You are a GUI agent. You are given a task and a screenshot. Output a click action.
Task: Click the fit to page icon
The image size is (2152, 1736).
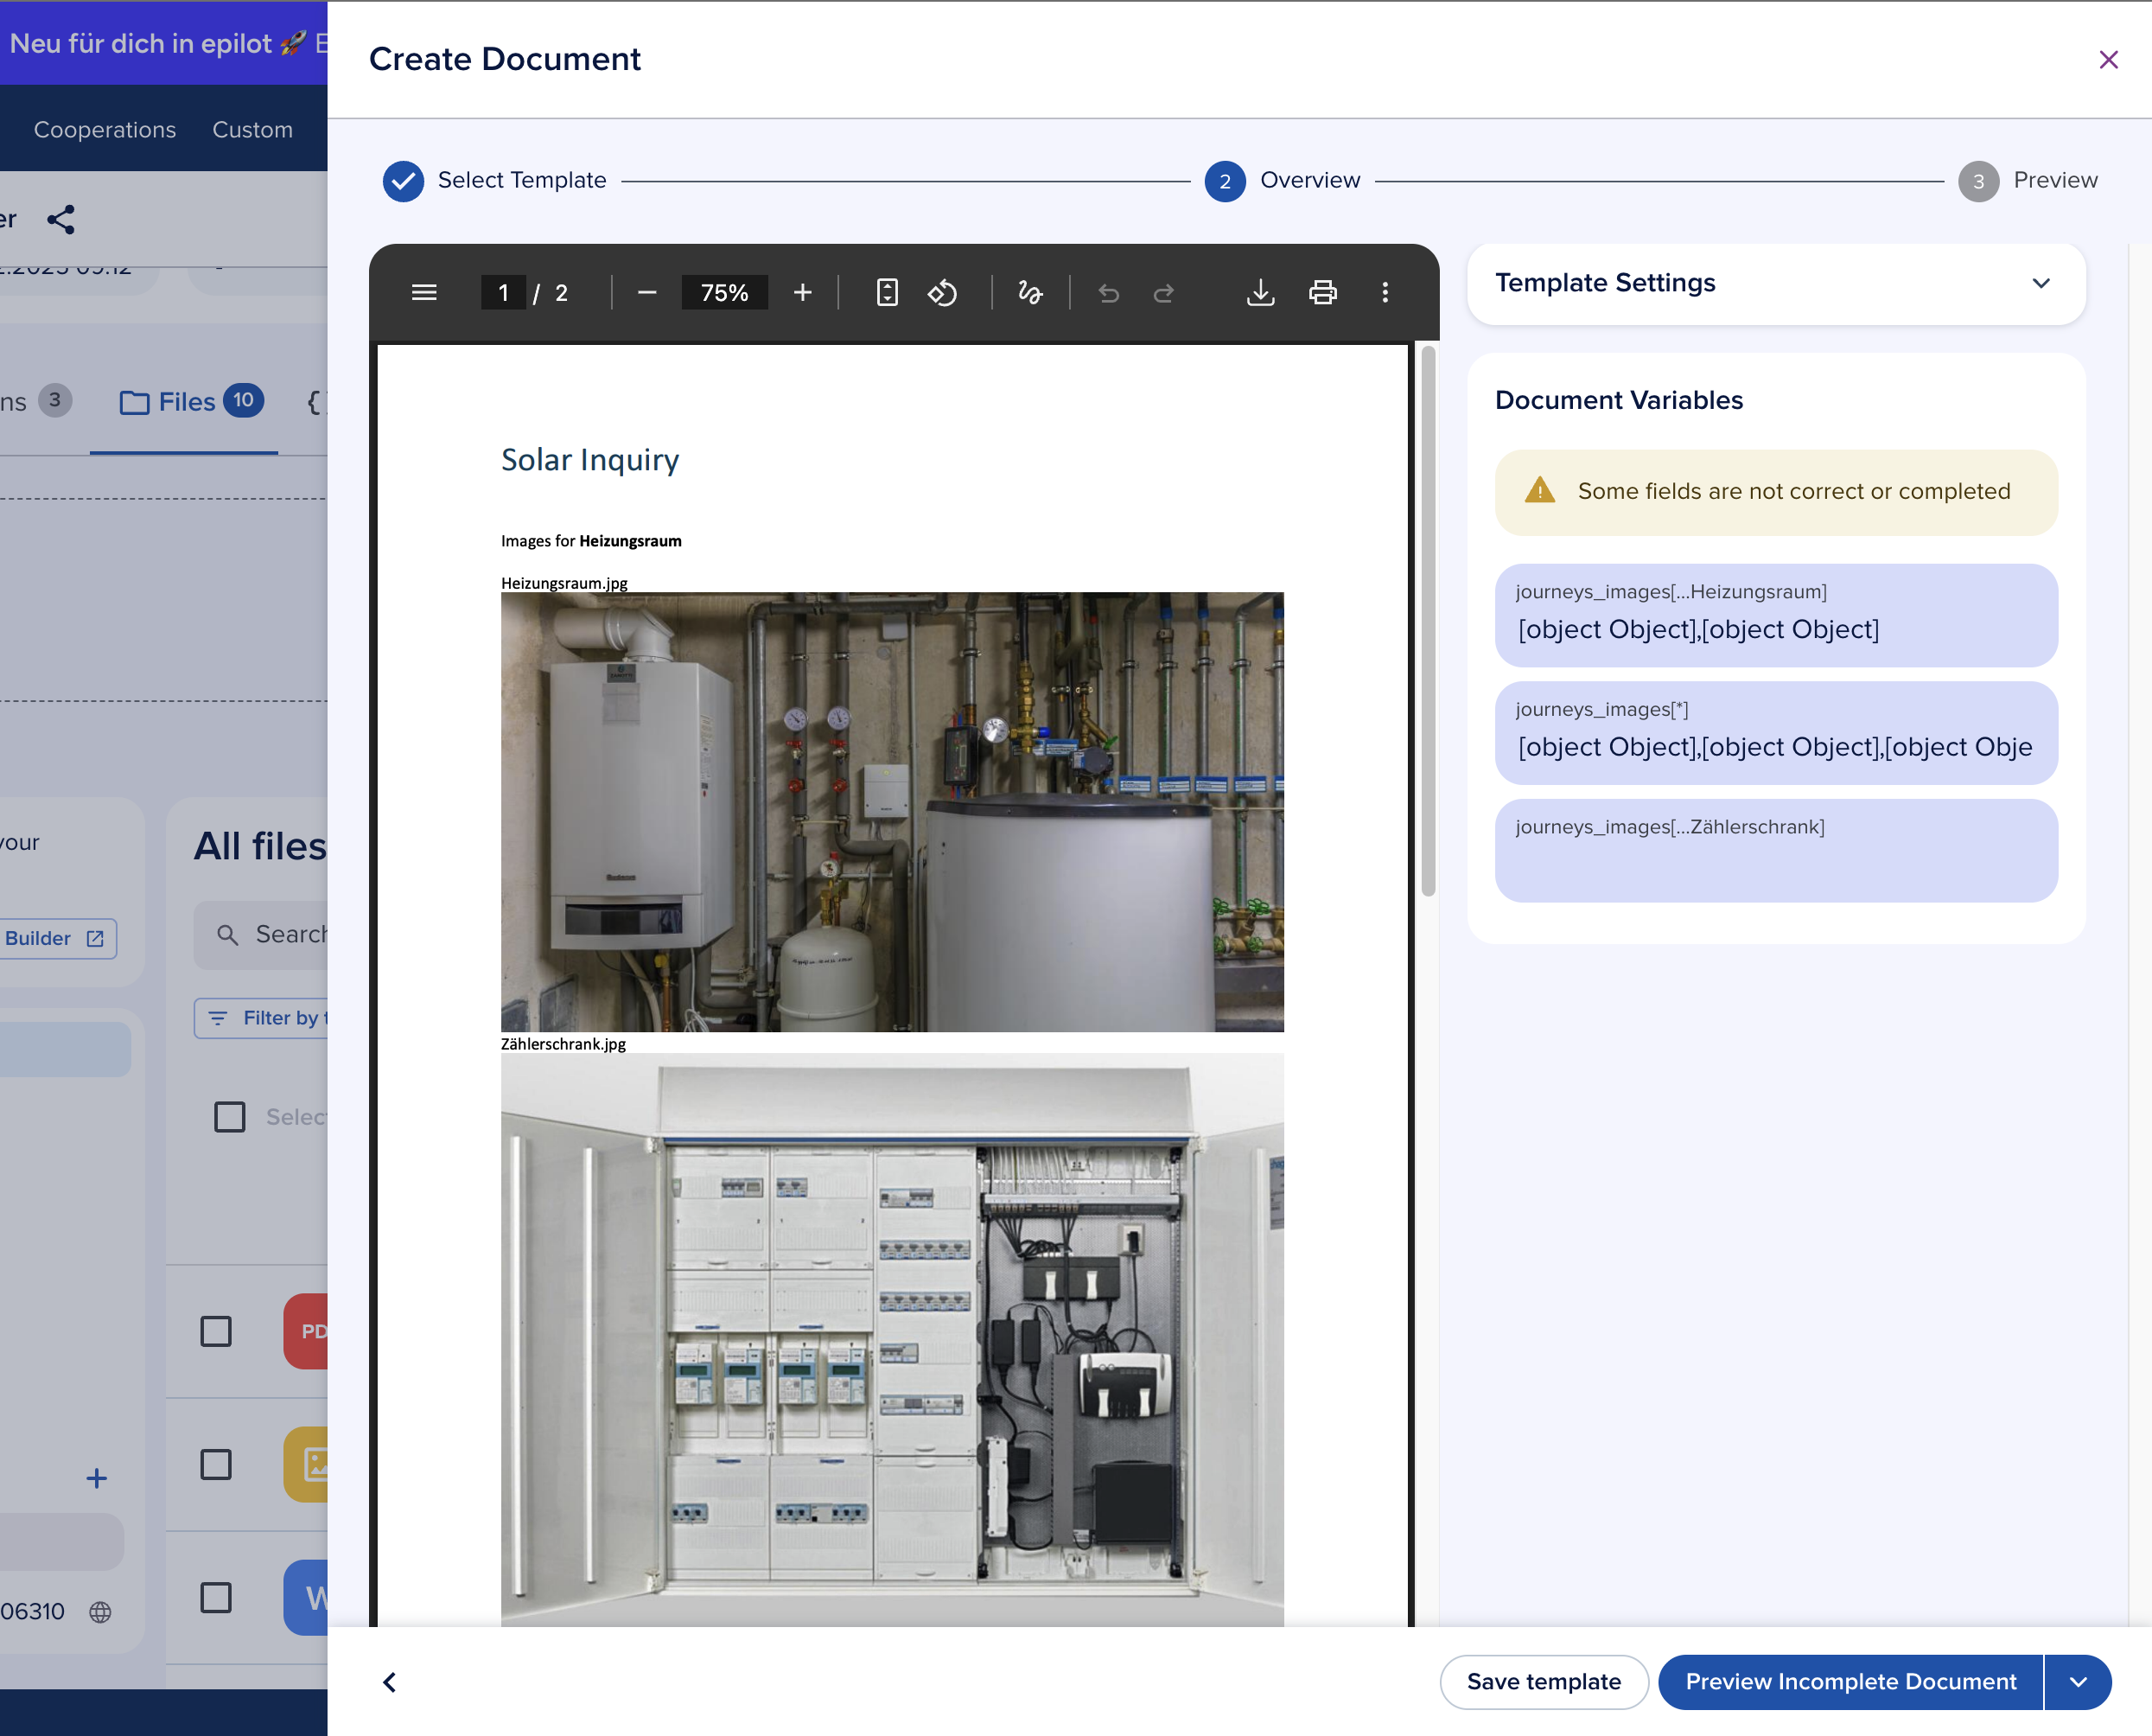click(887, 293)
